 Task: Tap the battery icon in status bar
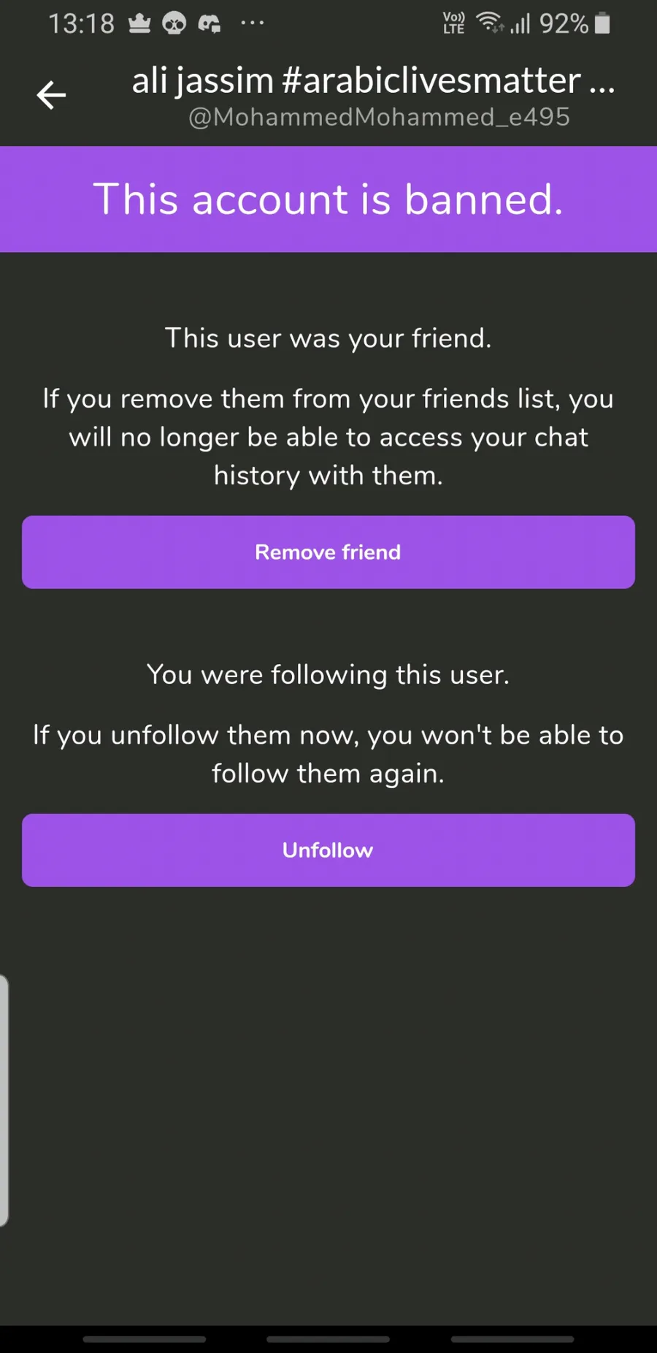coord(602,23)
